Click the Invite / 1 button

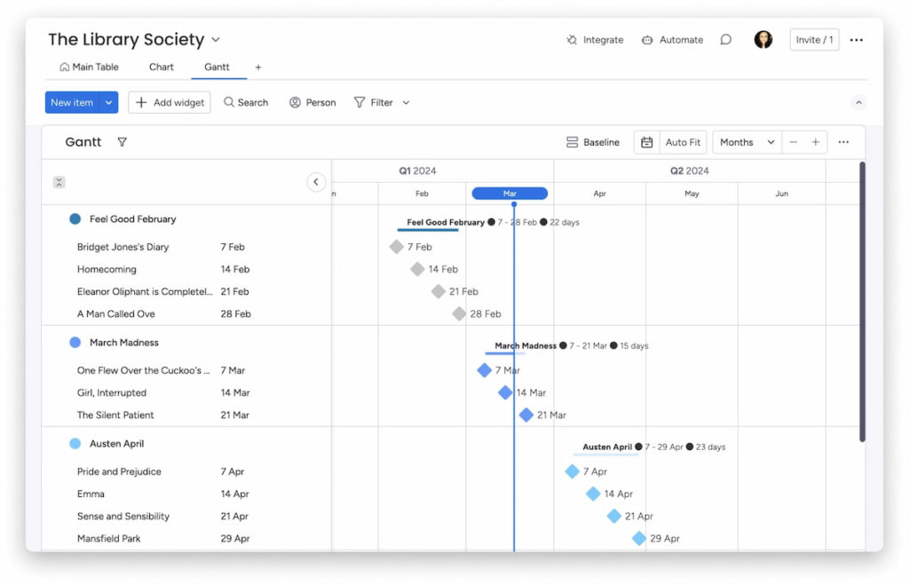[x=813, y=39]
